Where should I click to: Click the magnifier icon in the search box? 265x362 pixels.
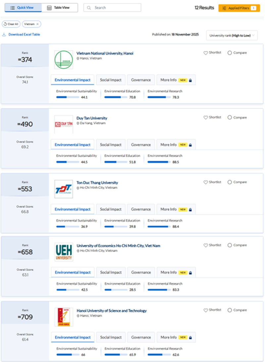(x=89, y=8)
